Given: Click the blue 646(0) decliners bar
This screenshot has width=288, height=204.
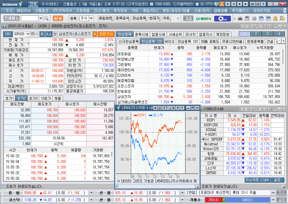Looking at the screenshot, I should [x=247, y=200].
